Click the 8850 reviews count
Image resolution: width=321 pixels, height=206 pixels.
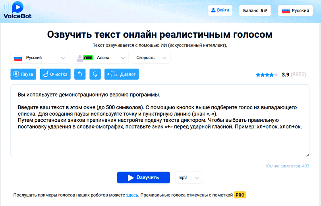(x=298, y=75)
